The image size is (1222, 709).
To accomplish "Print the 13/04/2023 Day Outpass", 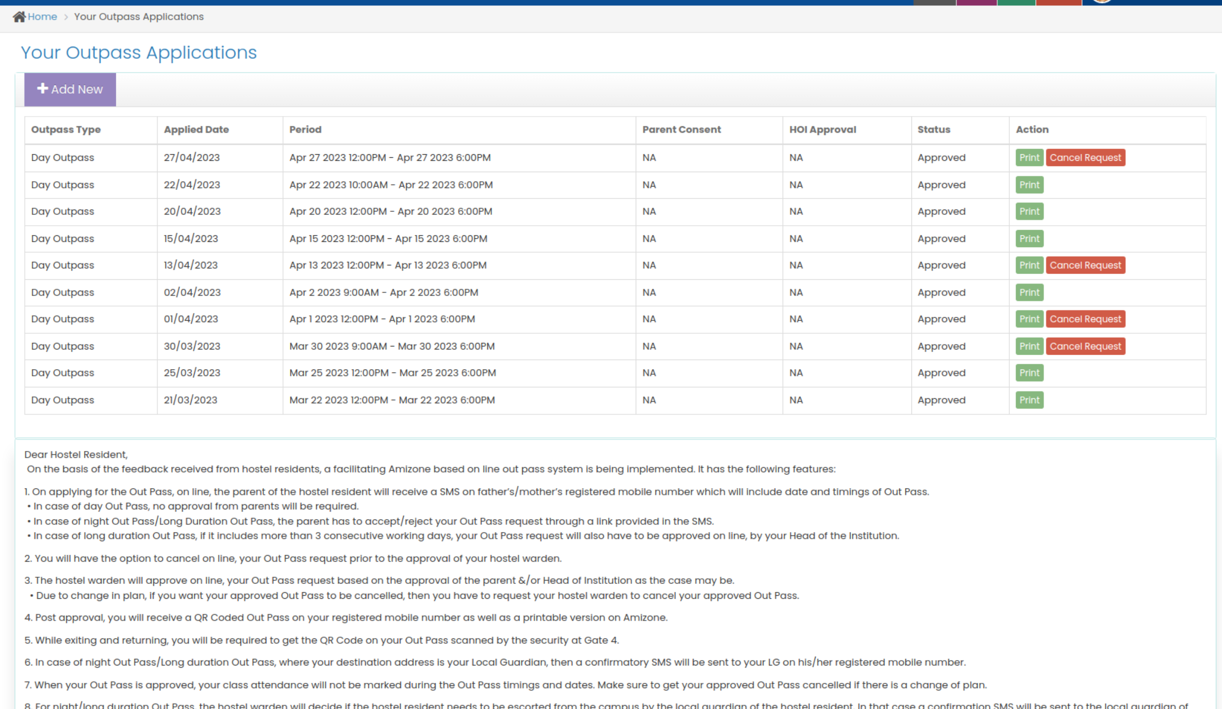I will click(x=1029, y=265).
